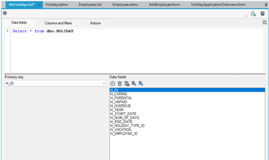269x160 pixels.
Task: Expand the Primary key H_ID dropdown
Action: [x=104, y=83]
